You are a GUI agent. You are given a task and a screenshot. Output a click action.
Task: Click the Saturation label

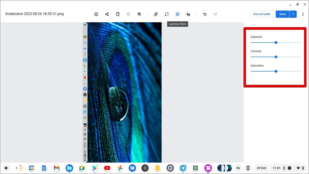pyautogui.click(x=257, y=65)
